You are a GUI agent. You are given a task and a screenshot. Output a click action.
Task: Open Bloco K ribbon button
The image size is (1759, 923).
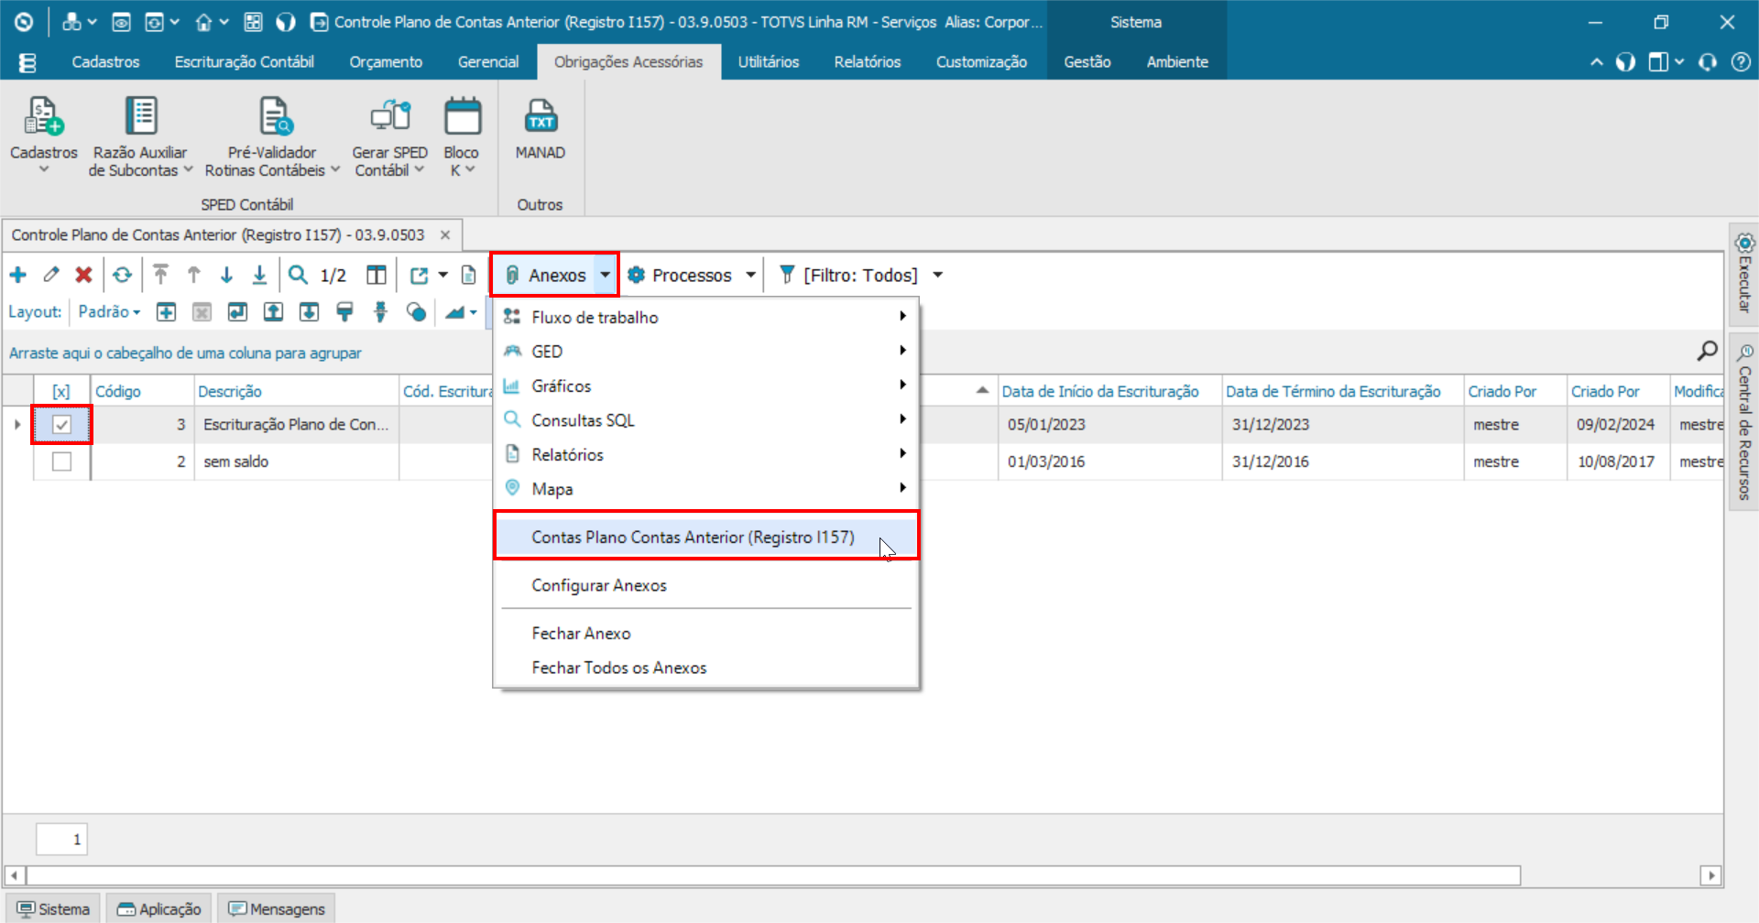click(x=462, y=136)
